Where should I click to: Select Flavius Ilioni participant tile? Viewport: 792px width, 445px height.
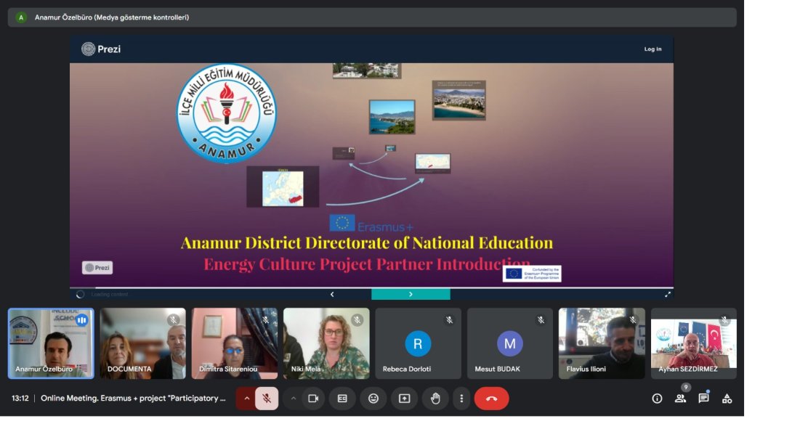coord(602,343)
